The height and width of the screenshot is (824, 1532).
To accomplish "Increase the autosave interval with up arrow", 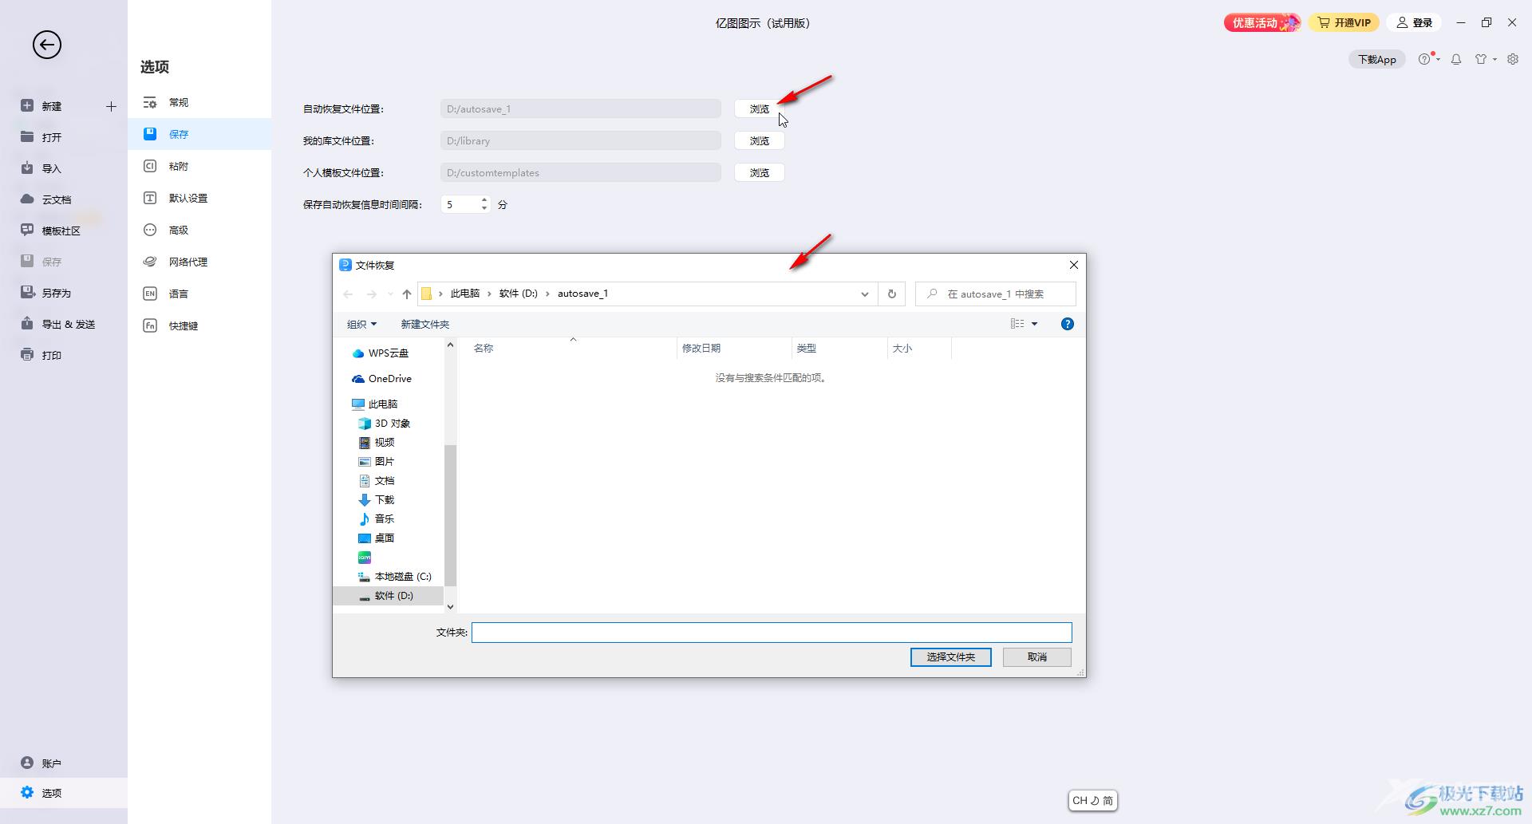I will coord(484,200).
